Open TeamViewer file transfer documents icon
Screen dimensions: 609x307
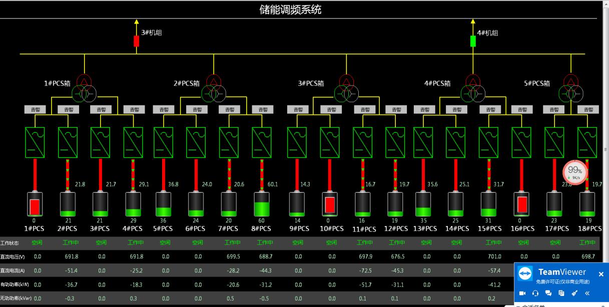click(x=561, y=293)
